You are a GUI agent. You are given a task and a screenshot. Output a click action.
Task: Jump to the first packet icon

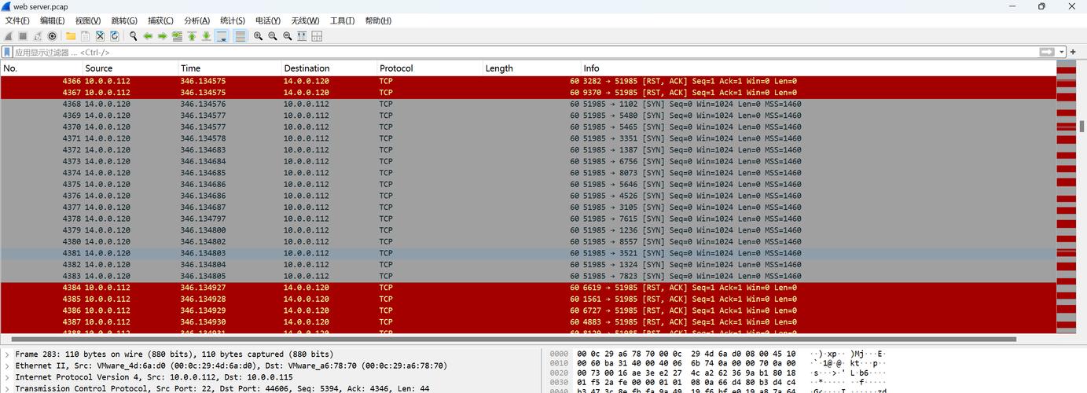(x=192, y=36)
